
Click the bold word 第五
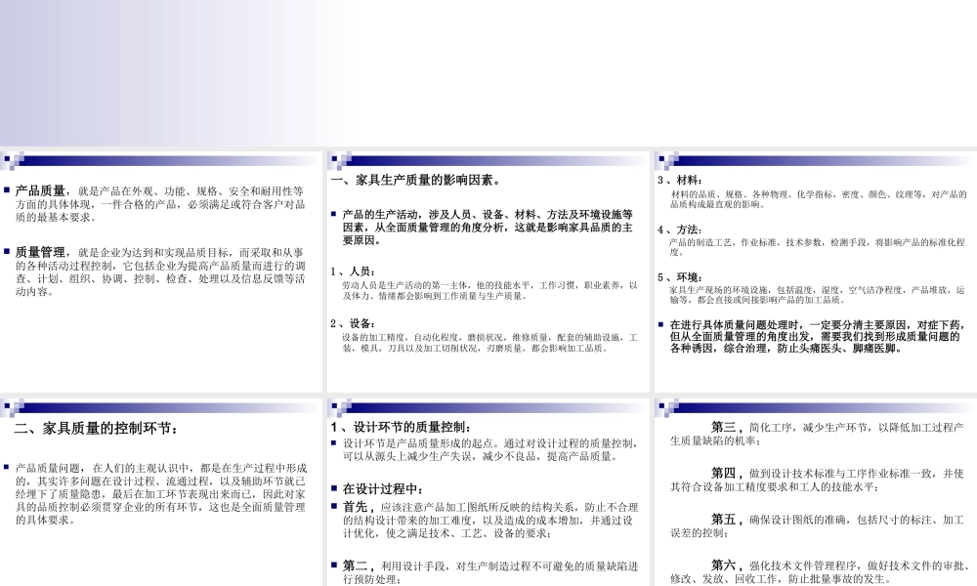725,520
